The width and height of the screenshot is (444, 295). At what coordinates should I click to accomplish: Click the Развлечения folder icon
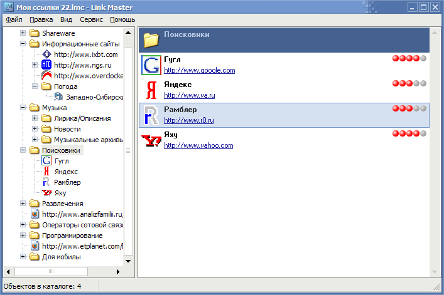coord(35,204)
